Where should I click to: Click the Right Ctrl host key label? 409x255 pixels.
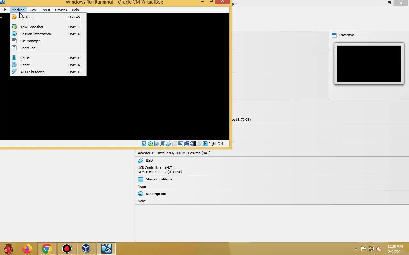(x=216, y=144)
